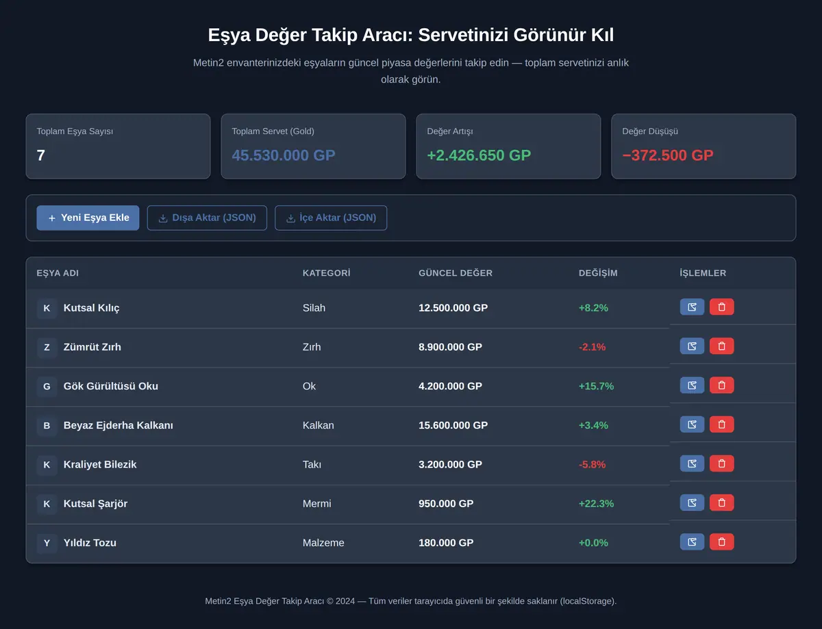
Task: Click the G avatar badge
Action: coord(47,386)
